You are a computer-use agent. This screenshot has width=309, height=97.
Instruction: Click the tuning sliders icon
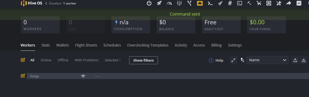(x=179, y=3)
